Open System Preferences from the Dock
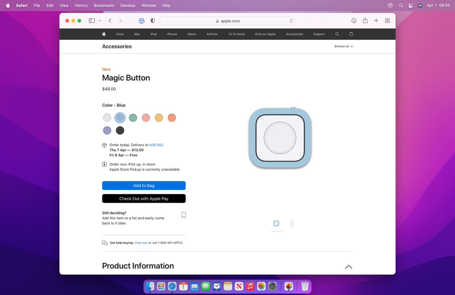 click(272, 286)
